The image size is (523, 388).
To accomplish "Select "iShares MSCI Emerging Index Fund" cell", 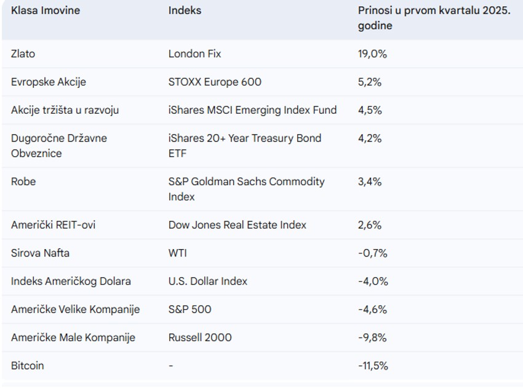I will click(x=252, y=111).
